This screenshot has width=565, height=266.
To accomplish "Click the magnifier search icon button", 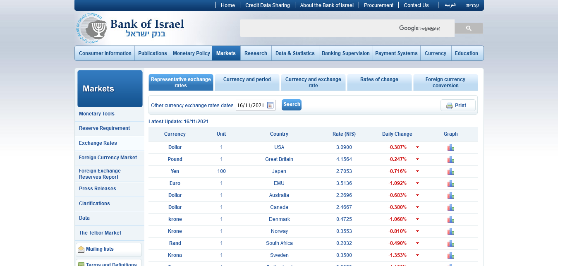I will pyautogui.click(x=468, y=28).
